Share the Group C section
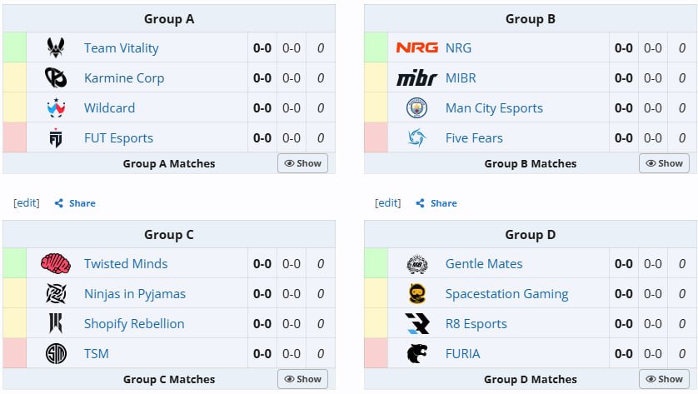The width and height of the screenshot is (698, 394). pyautogui.click(x=76, y=203)
